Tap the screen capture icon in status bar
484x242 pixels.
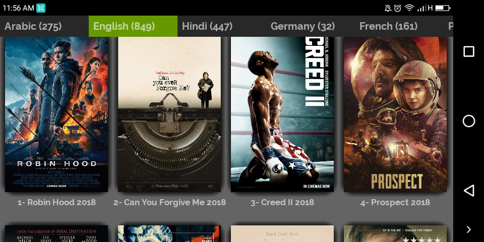(41, 8)
